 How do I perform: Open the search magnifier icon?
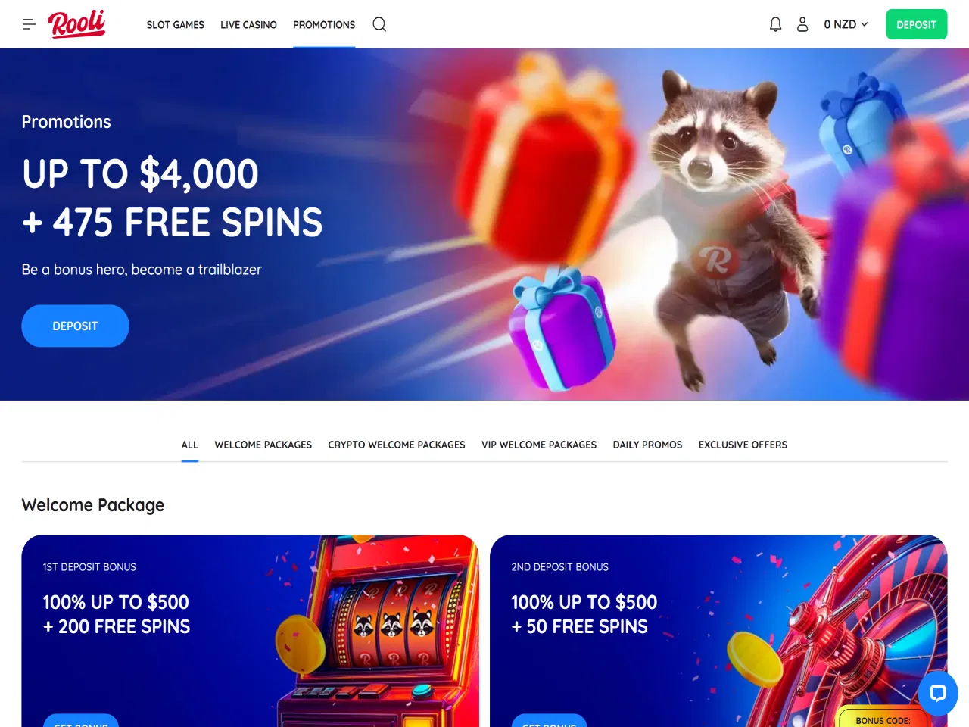tap(379, 24)
